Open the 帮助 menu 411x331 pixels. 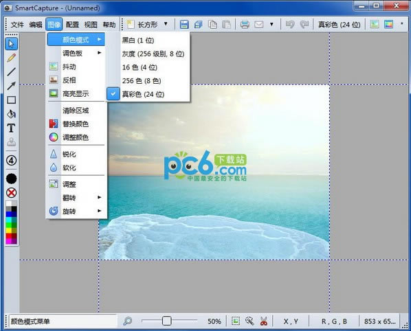[109, 25]
